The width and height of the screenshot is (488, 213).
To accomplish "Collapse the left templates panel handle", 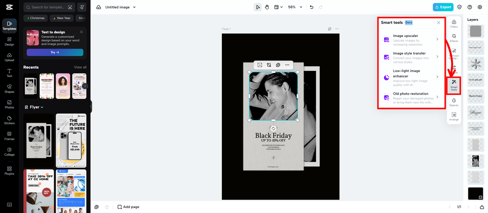I will pos(91,107).
